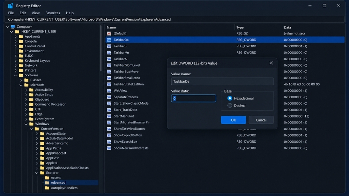This screenshot has height=196, width=349.
Task: Click the HKEY_CURRENT_USER folder icon
Action: [x=17, y=32]
